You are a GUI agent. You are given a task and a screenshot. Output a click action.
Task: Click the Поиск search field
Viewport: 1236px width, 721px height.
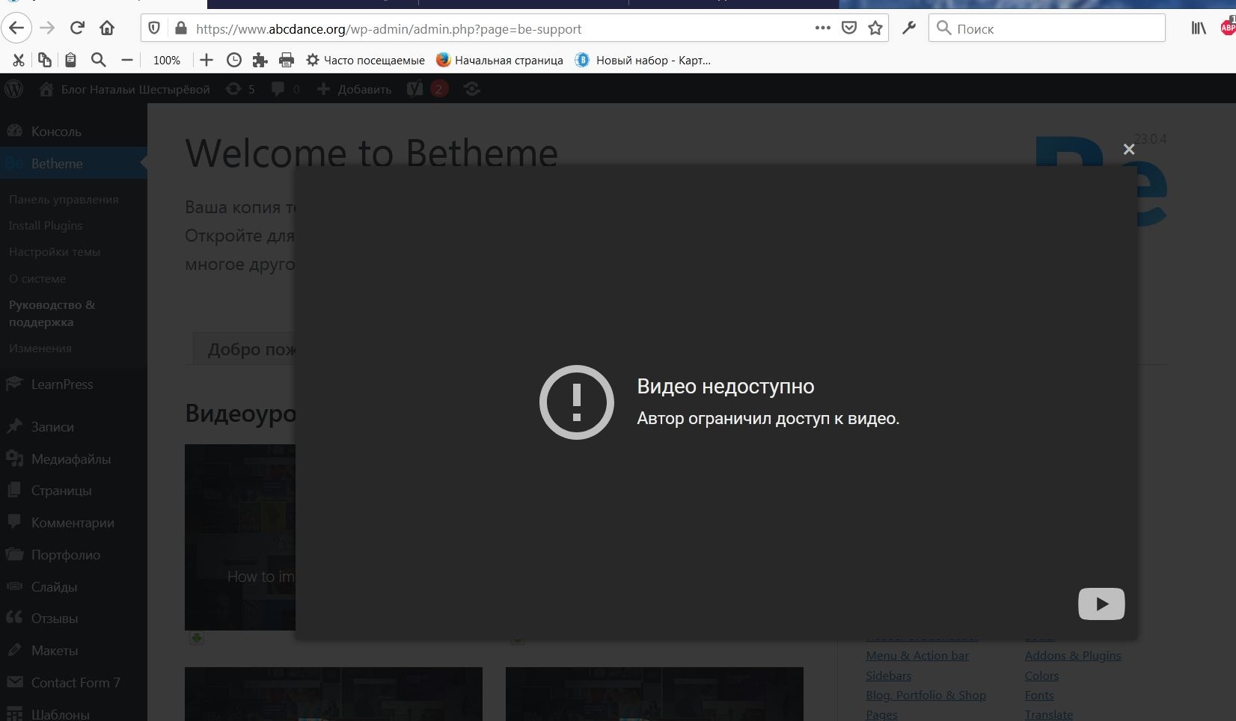click(1047, 28)
